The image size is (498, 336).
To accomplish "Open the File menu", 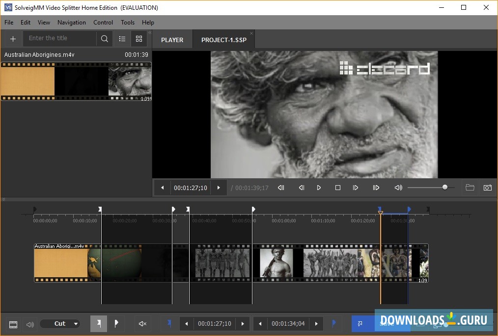I will tap(9, 23).
